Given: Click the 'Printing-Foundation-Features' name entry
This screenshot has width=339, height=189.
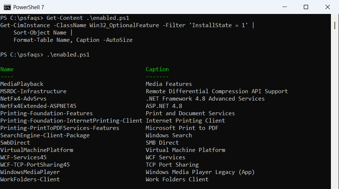Looking at the screenshot, I should 47,113.
